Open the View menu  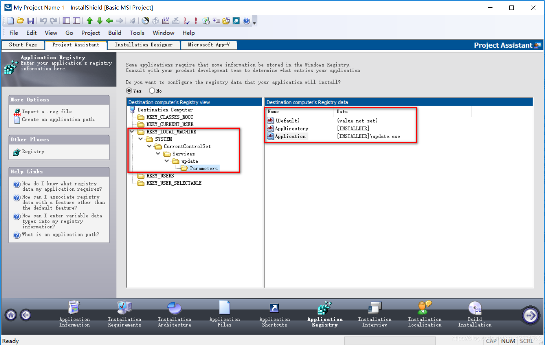(x=51, y=33)
